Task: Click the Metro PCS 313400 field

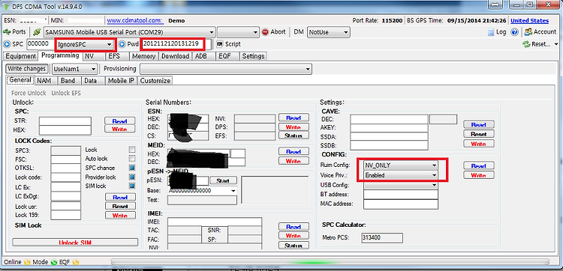Action: 382,237
